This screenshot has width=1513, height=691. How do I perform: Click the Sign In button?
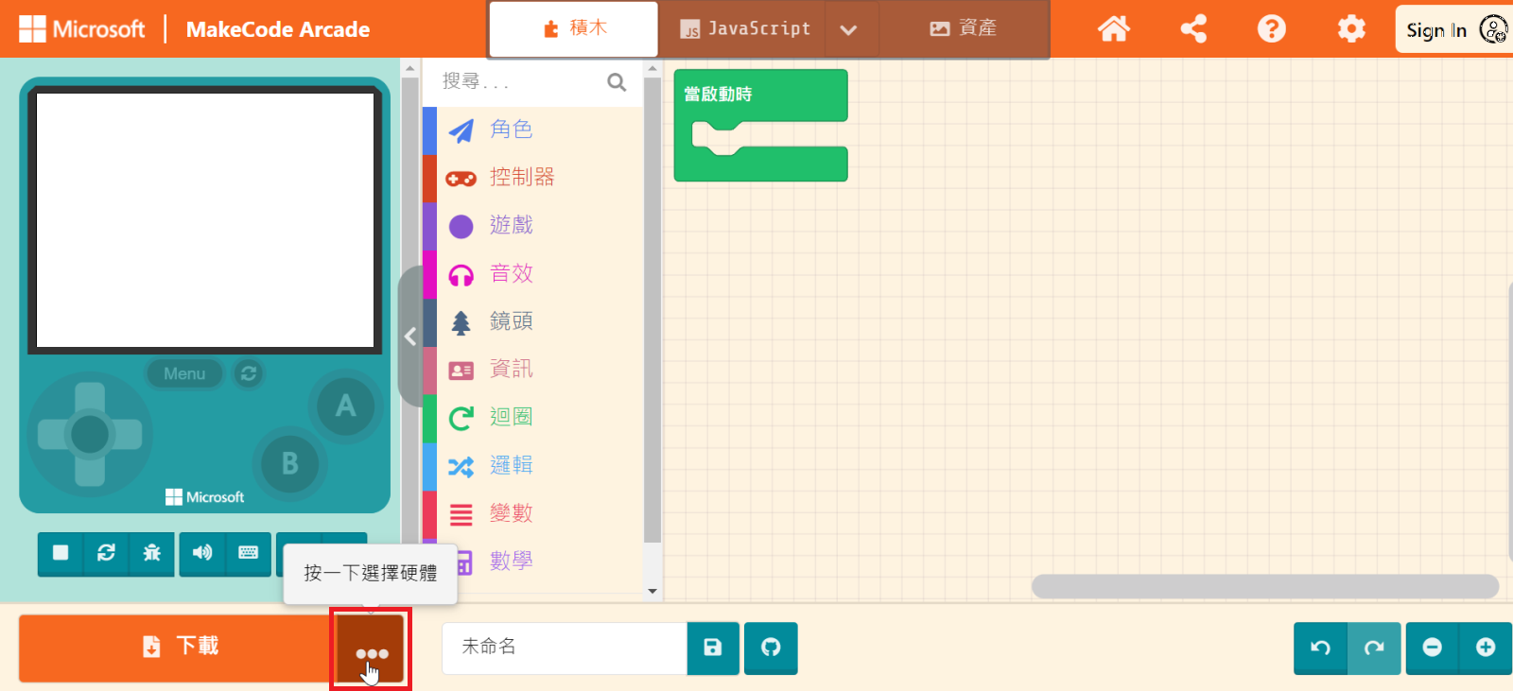(x=1453, y=29)
